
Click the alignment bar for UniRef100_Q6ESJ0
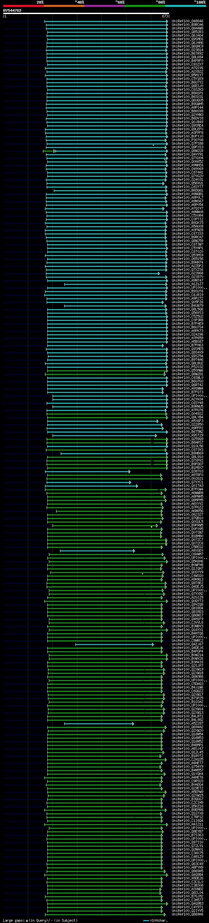tap(107, 86)
